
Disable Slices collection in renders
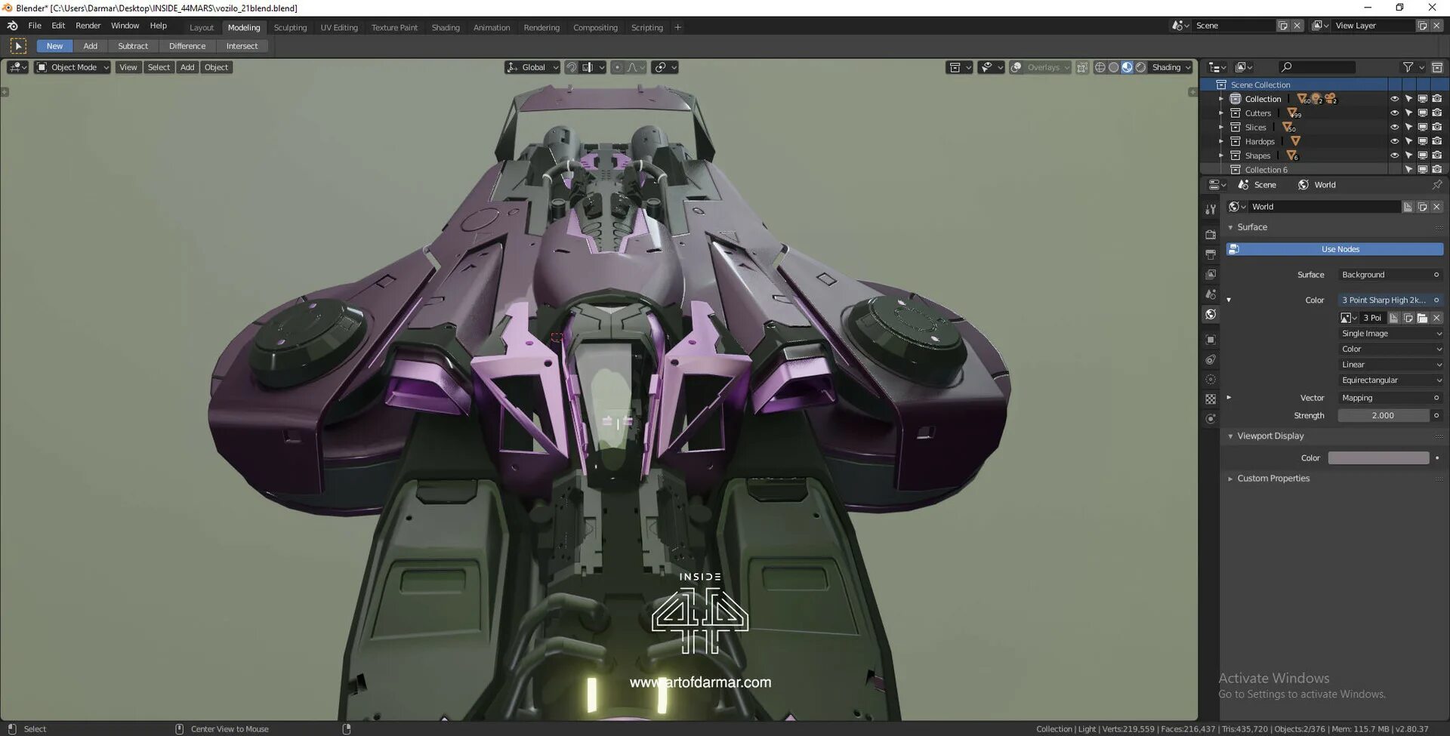[1436, 128]
